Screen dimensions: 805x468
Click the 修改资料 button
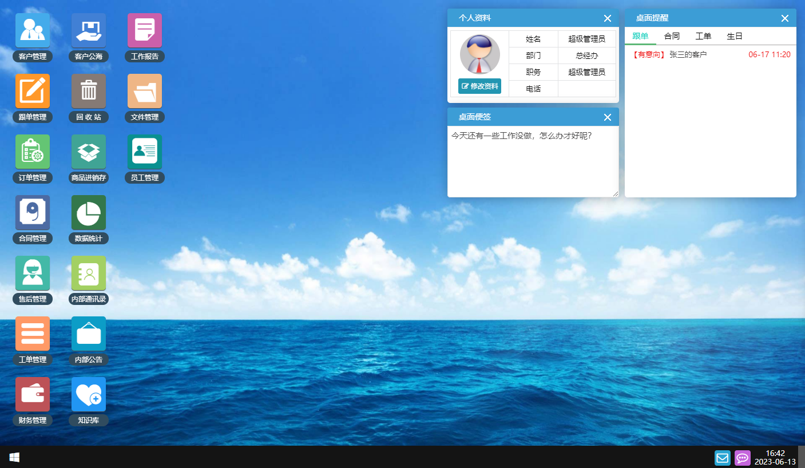pos(479,86)
